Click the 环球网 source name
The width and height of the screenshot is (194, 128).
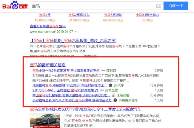click(111, 71)
